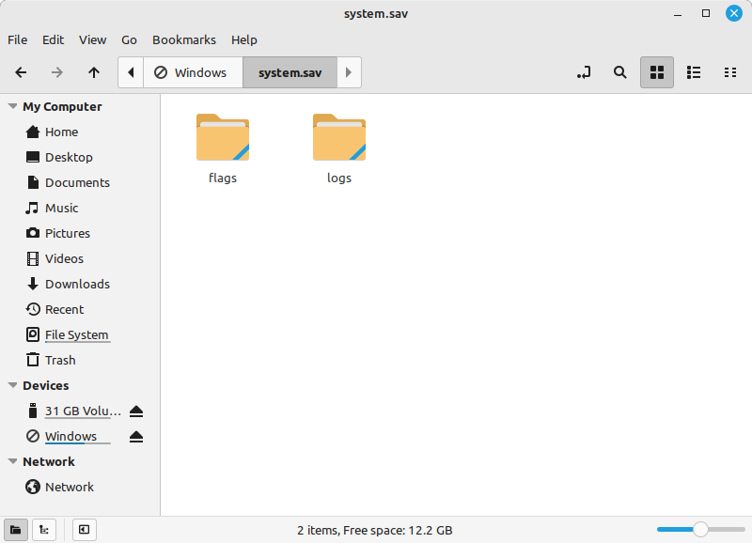The image size is (752, 543).
Task: Select the logs folder name label
Action: (x=339, y=178)
